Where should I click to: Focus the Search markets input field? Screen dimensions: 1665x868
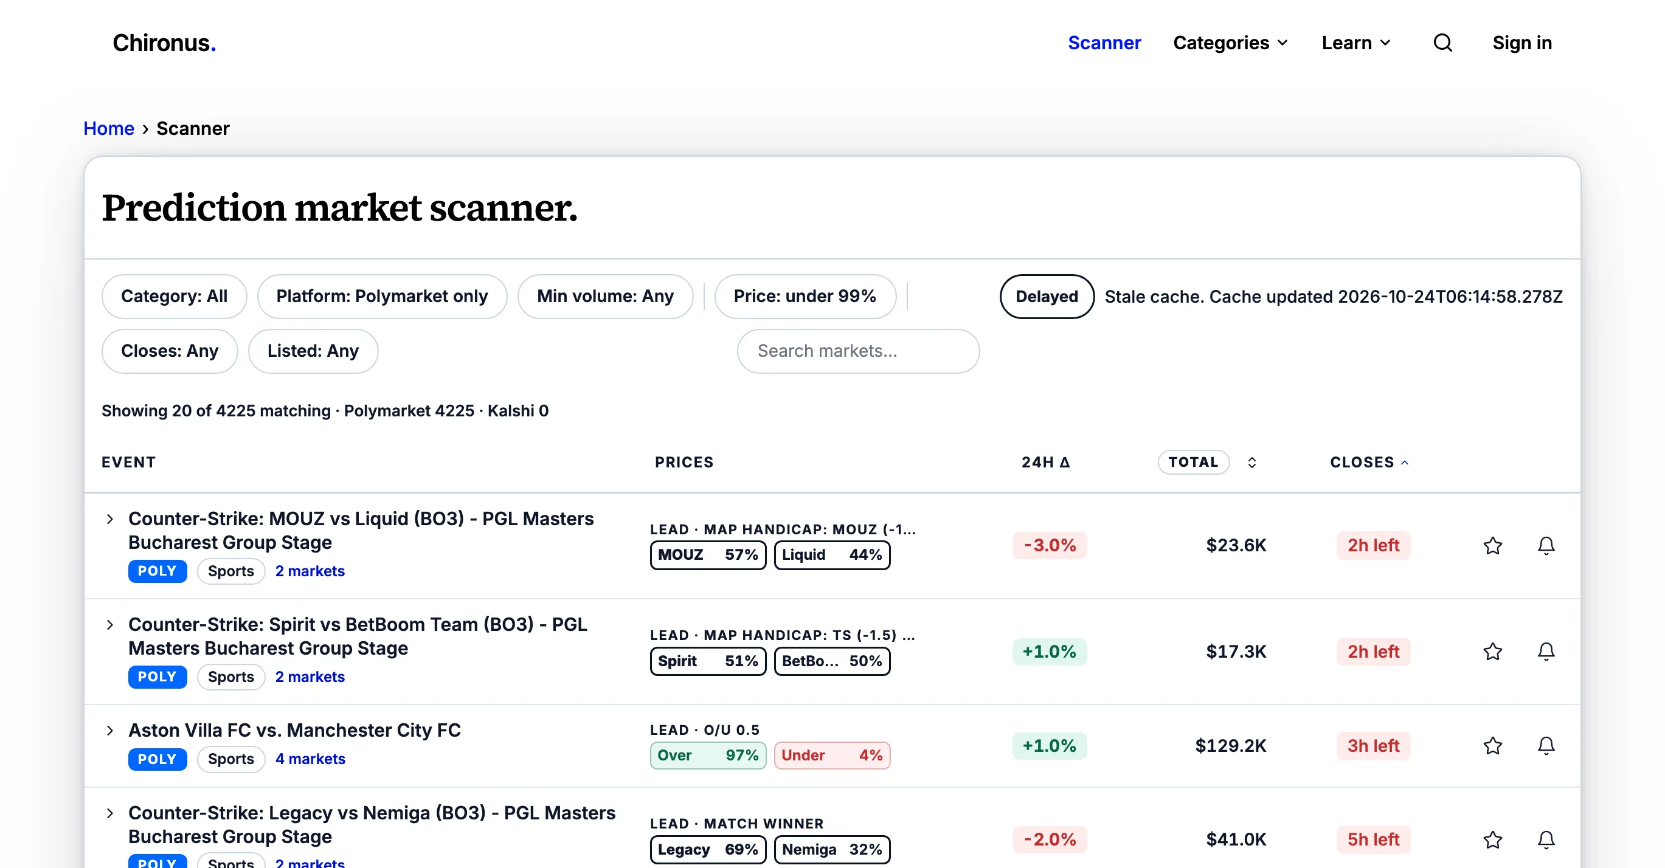click(x=857, y=351)
